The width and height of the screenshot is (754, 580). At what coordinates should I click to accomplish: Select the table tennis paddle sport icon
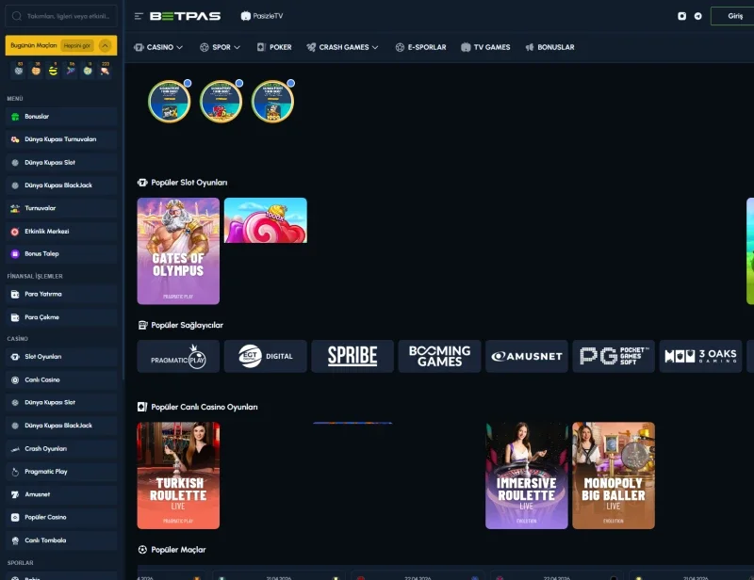click(x=105, y=71)
